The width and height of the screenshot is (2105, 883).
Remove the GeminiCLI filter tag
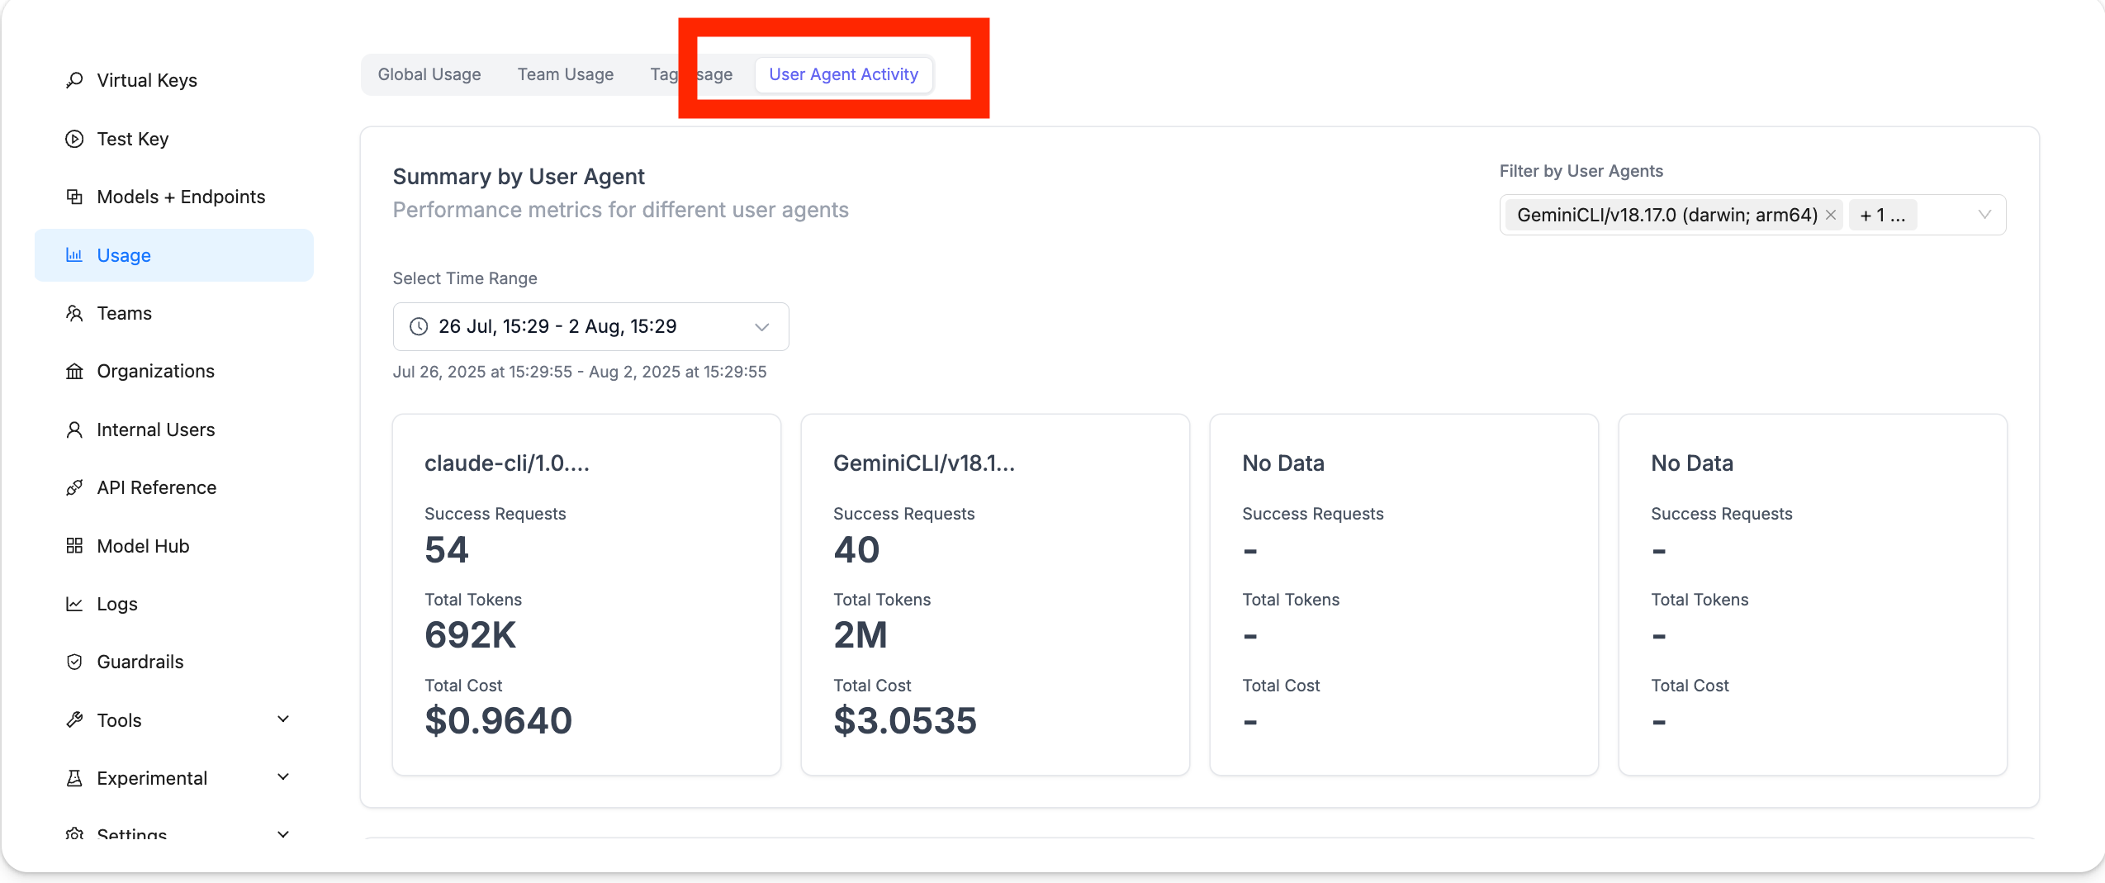1831,215
